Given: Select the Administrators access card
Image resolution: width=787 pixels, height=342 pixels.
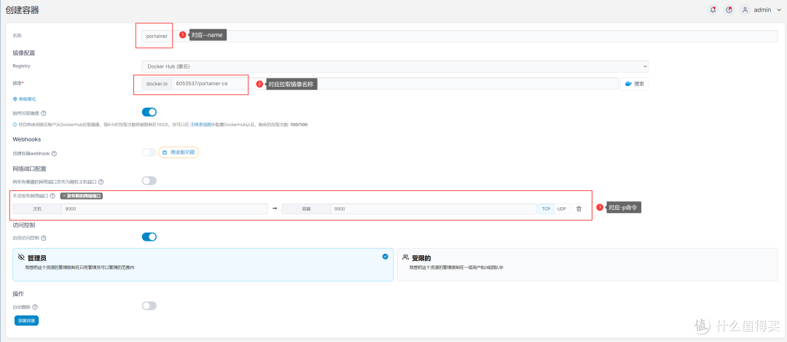Looking at the screenshot, I should click(x=203, y=265).
